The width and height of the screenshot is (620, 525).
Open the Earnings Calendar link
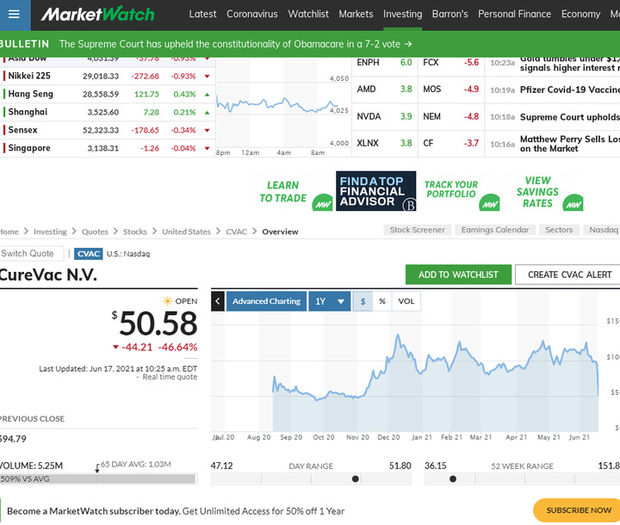click(495, 230)
